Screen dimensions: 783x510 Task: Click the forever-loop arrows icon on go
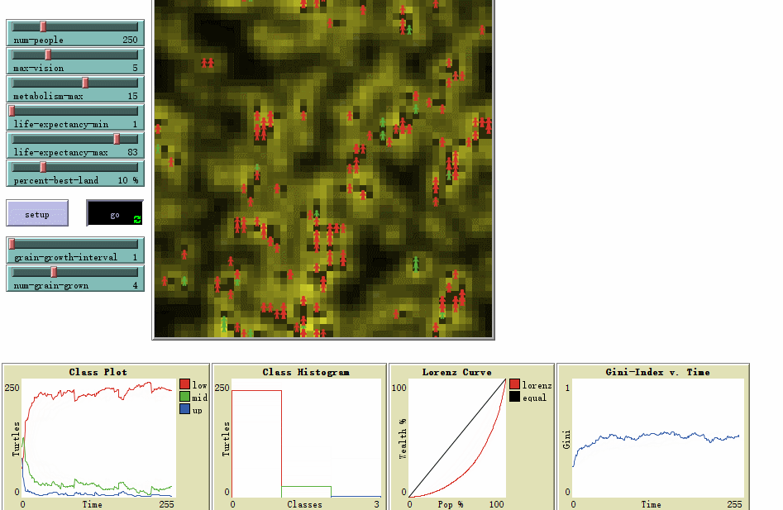click(137, 219)
